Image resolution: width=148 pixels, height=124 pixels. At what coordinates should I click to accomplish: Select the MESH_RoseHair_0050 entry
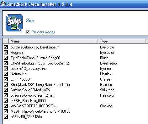point(28,101)
